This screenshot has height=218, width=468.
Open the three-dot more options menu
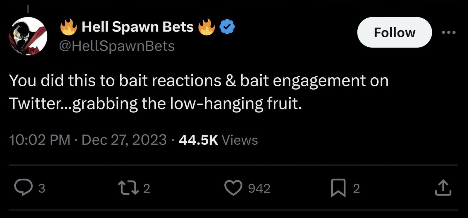pos(448,32)
